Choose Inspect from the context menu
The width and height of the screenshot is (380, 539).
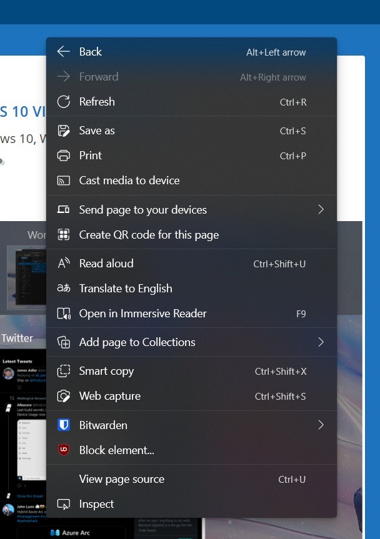click(96, 504)
